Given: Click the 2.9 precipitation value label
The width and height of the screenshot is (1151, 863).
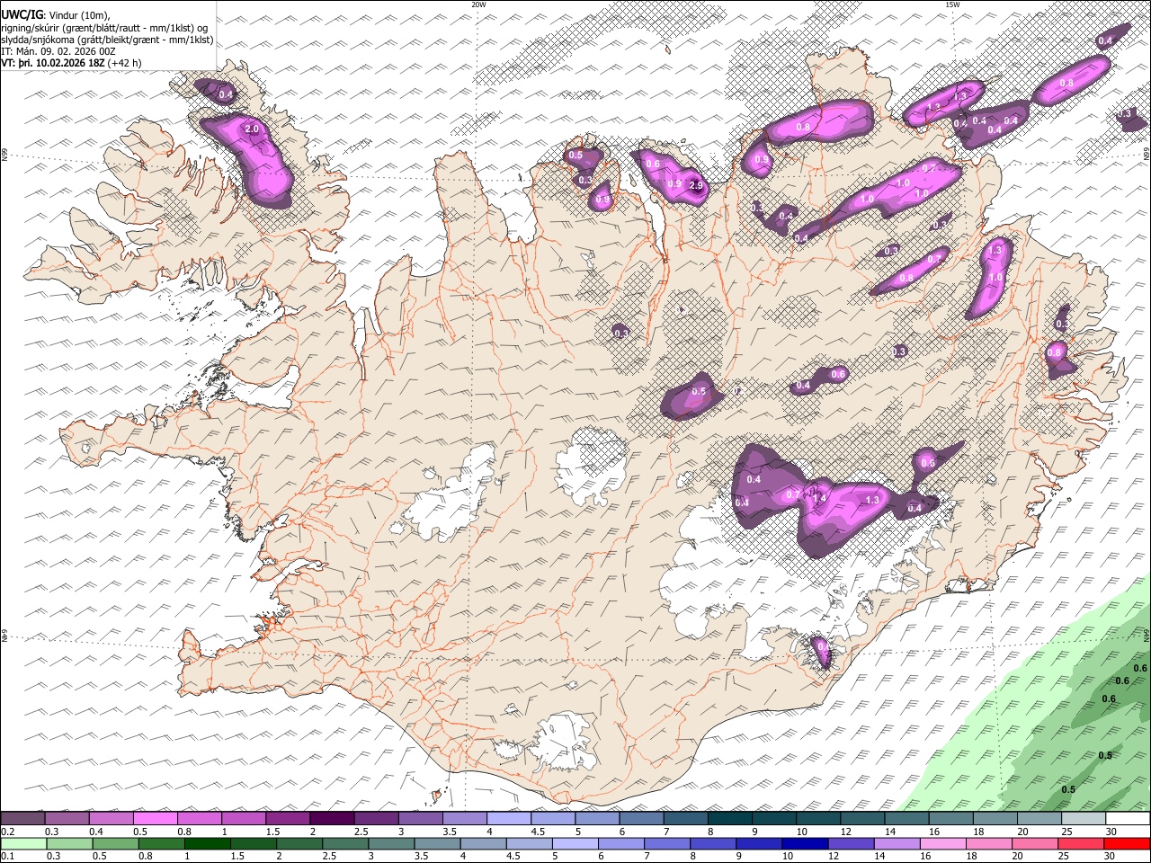Looking at the screenshot, I should click(x=696, y=186).
